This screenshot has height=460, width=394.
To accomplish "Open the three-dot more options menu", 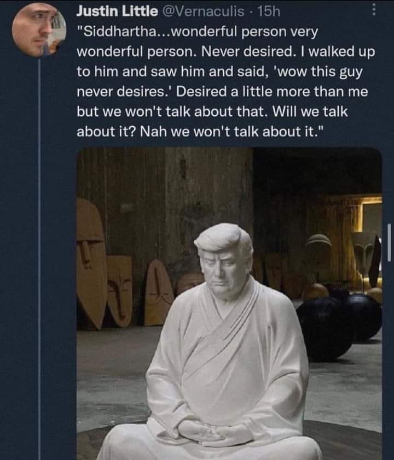I will (374, 9).
